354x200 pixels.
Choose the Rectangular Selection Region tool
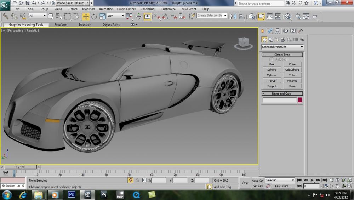(x=68, y=17)
